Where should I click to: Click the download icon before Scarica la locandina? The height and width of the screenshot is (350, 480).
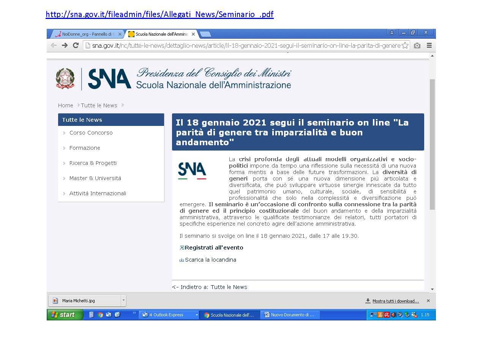tap(182, 260)
